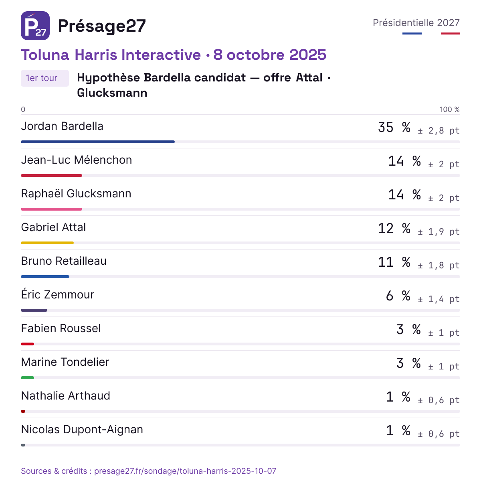This screenshot has height=487, width=481.
Task: Select the Bruno Retailleau row name
Action: pos(64,261)
